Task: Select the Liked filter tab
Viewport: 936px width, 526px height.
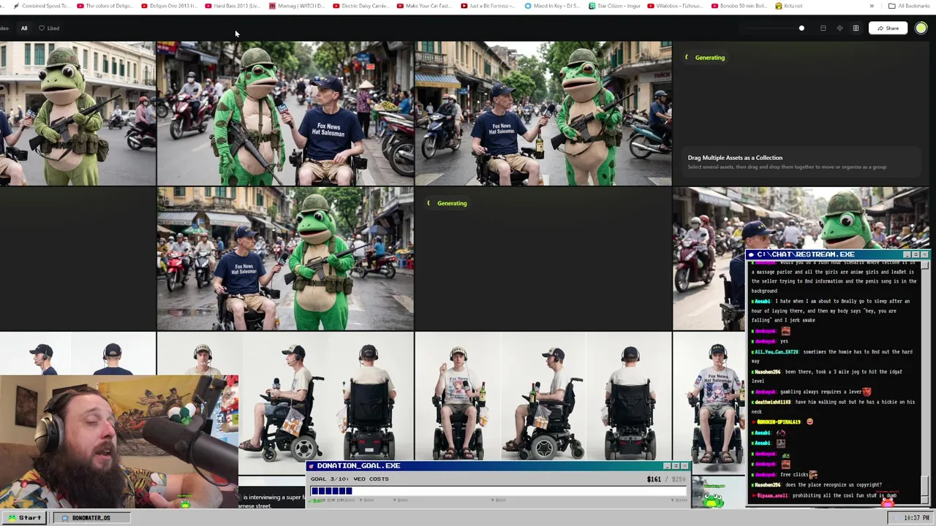Action: point(49,28)
